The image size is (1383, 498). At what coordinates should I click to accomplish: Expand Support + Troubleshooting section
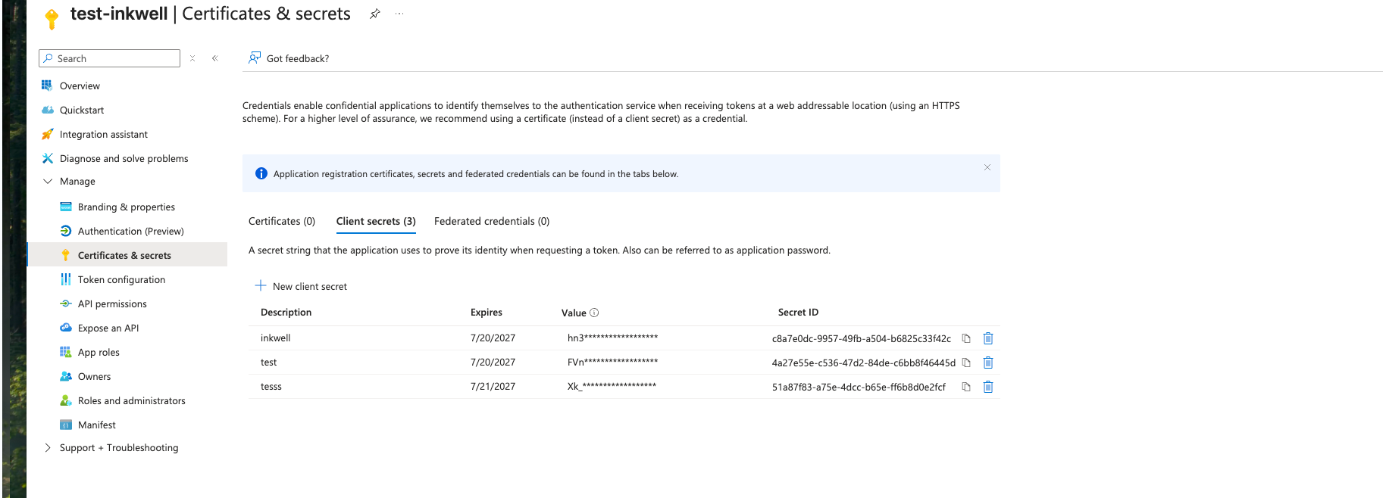pos(48,447)
